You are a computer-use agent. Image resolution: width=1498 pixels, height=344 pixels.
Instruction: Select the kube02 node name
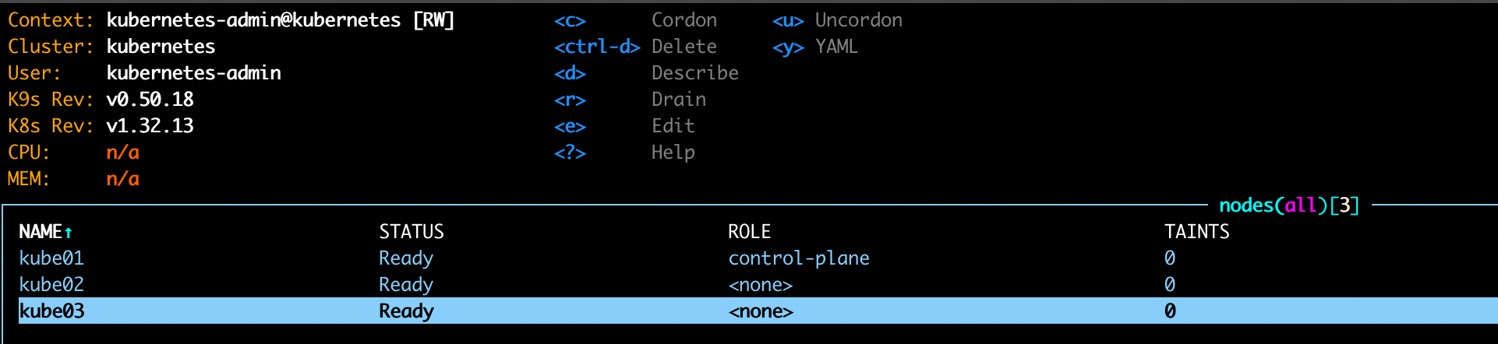[51, 285]
